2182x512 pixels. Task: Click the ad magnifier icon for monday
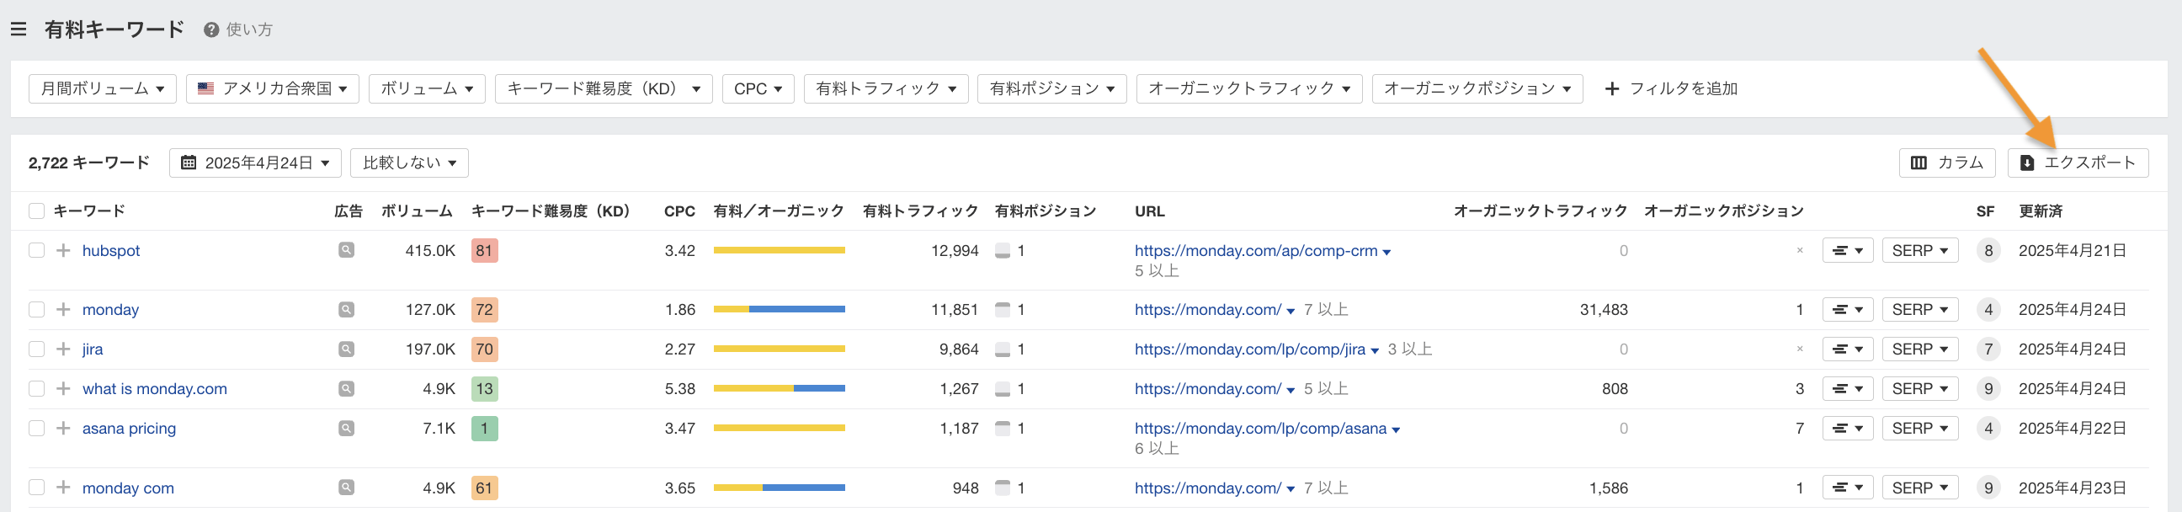coord(347,309)
